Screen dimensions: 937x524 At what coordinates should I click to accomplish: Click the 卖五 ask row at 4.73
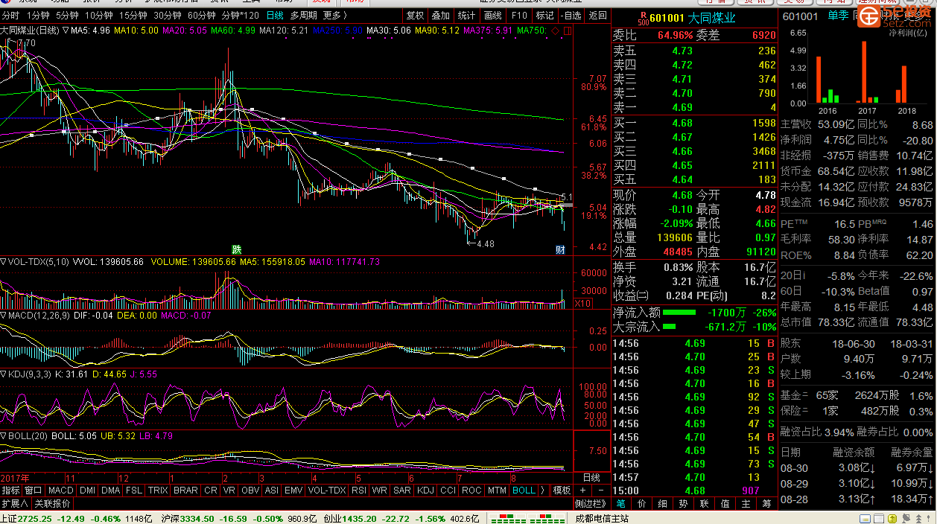(x=694, y=51)
